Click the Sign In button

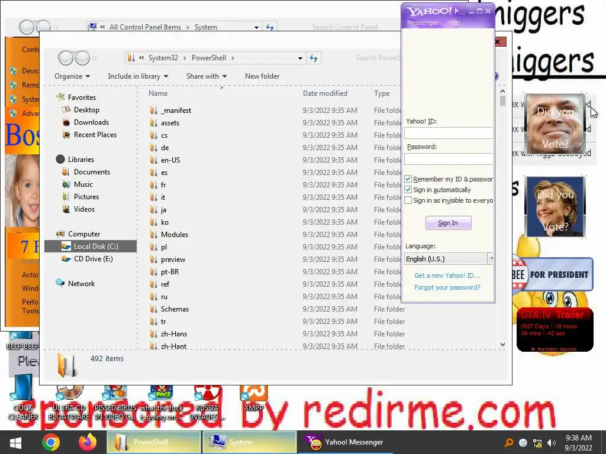click(449, 223)
